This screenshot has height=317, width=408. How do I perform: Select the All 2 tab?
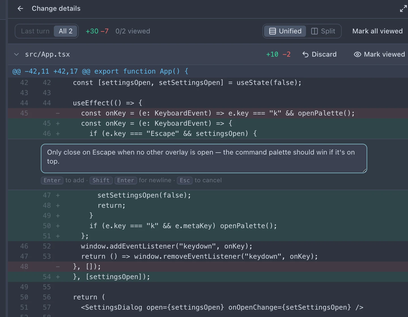tap(66, 31)
